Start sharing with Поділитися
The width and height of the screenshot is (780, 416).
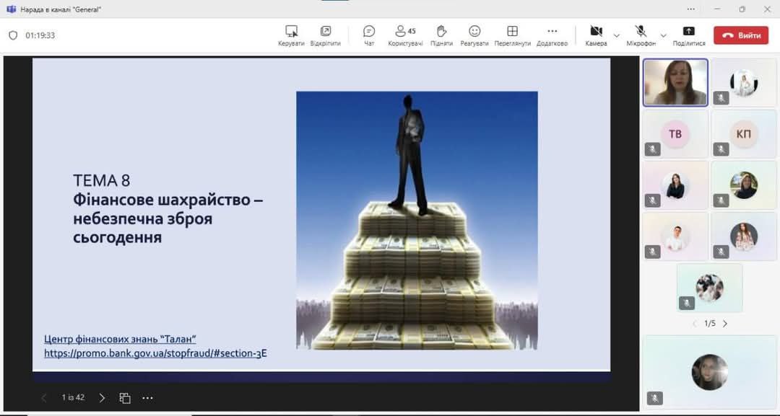click(689, 36)
